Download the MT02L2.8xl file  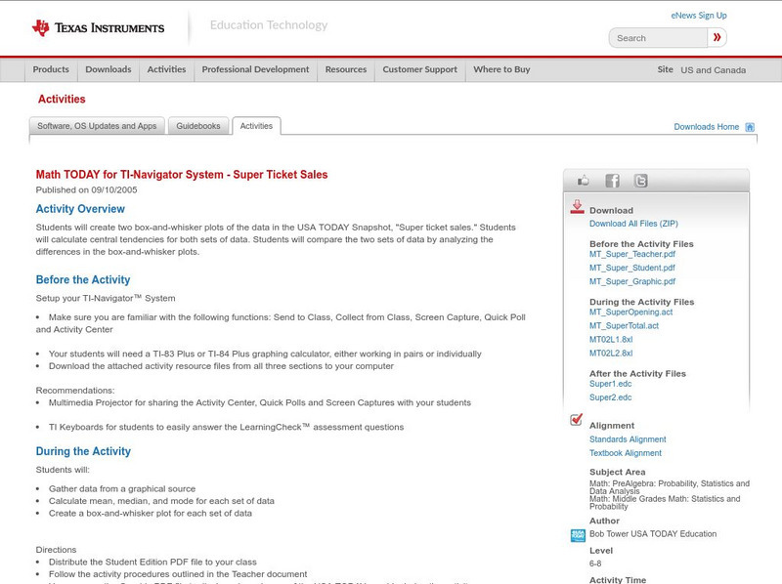tap(611, 354)
